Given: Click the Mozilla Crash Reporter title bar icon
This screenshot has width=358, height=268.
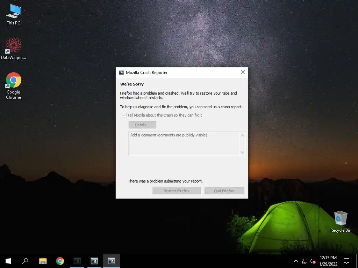Looking at the screenshot, I should tap(121, 73).
